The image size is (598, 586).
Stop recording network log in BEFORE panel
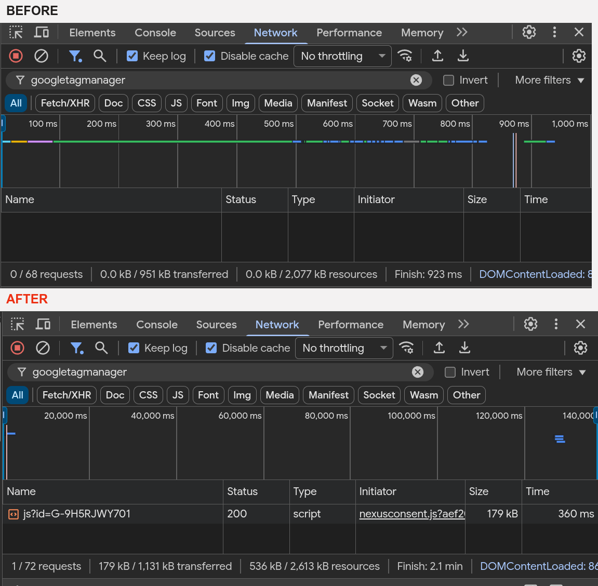coord(16,56)
